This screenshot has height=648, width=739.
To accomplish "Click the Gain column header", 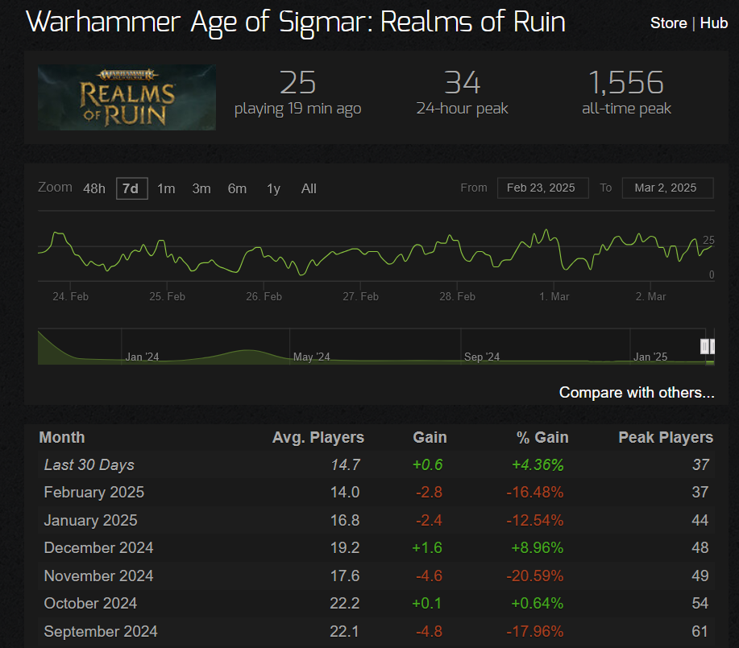I will tap(430, 437).
